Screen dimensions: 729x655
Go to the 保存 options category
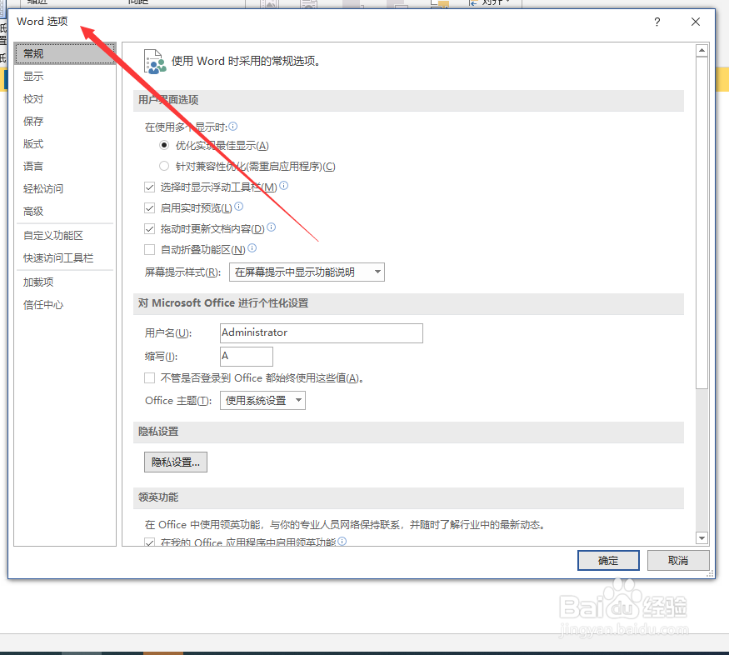33,122
